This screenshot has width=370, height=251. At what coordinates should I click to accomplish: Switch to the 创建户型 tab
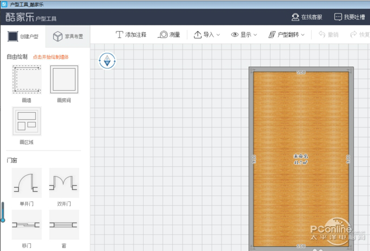(23, 36)
